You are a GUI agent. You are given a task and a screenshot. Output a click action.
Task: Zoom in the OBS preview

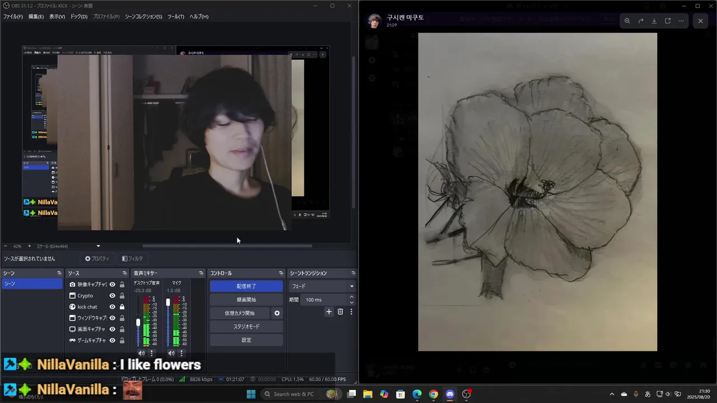coord(29,246)
